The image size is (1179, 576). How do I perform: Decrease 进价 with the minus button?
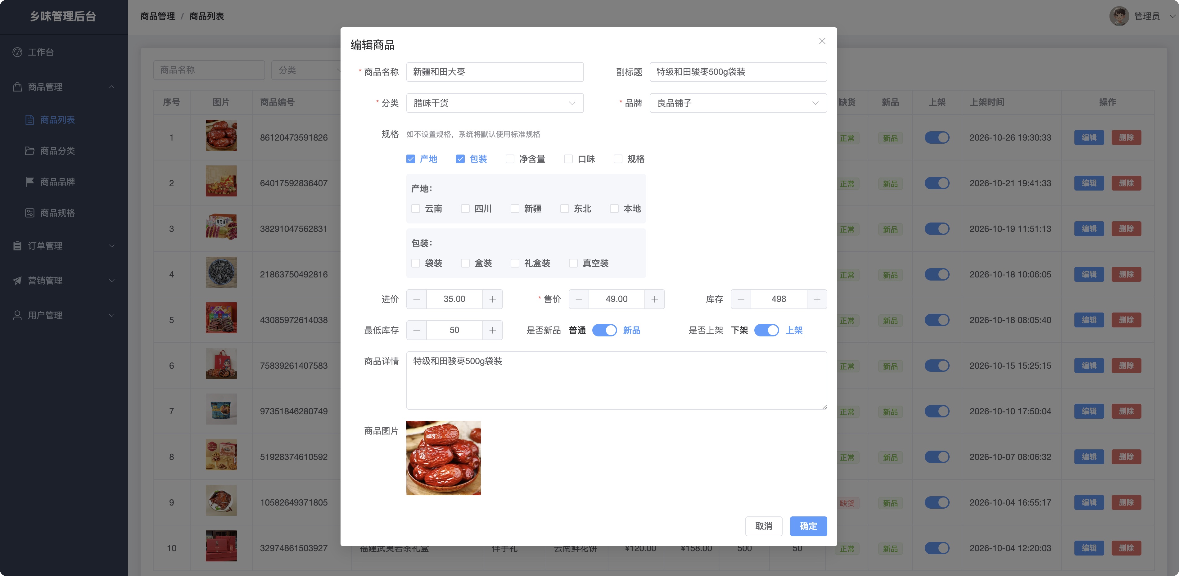(417, 299)
